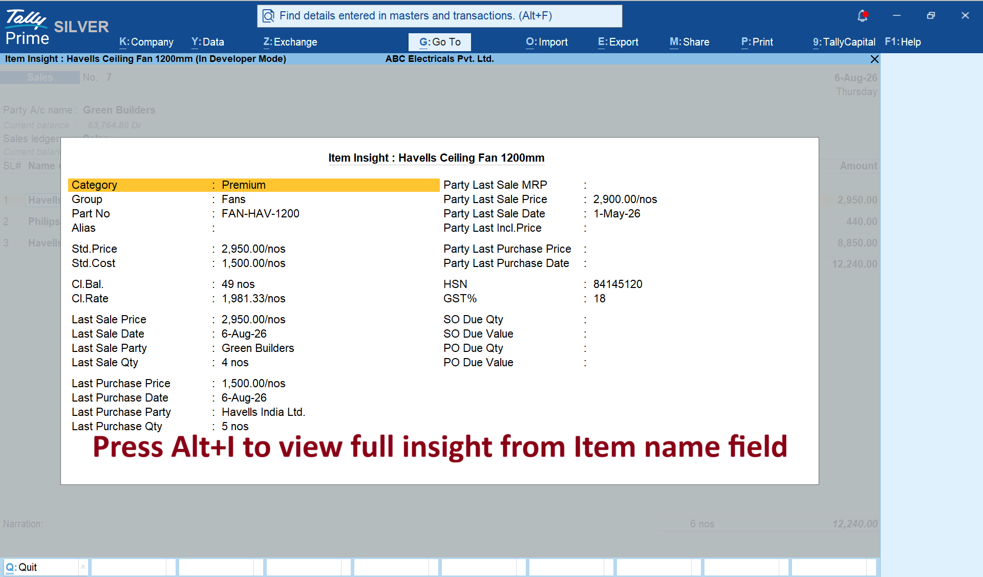Click the Last Sale Date value 6-Aug-26
The width and height of the screenshot is (983, 577).
point(244,334)
